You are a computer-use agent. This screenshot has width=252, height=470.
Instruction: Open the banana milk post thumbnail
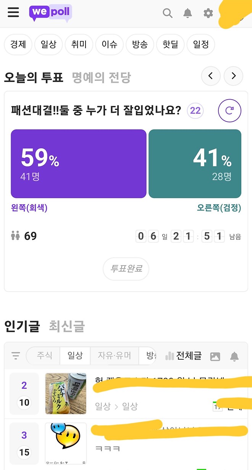(x=66, y=393)
